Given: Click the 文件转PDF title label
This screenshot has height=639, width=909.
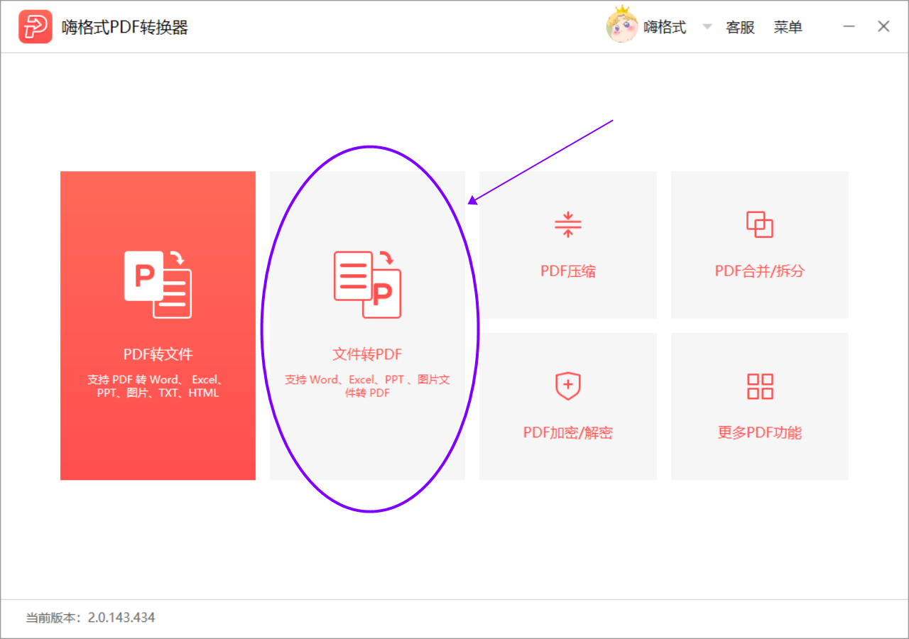Looking at the screenshot, I should pos(367,354).
